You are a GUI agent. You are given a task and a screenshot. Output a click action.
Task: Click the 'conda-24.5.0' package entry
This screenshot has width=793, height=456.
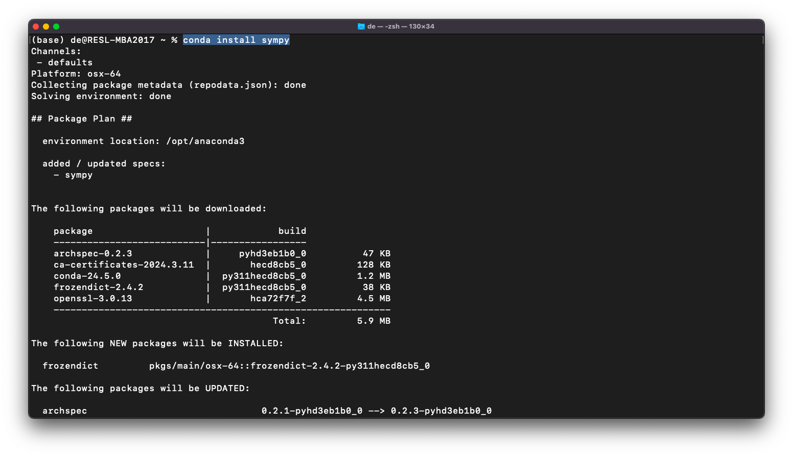[87, 276]
